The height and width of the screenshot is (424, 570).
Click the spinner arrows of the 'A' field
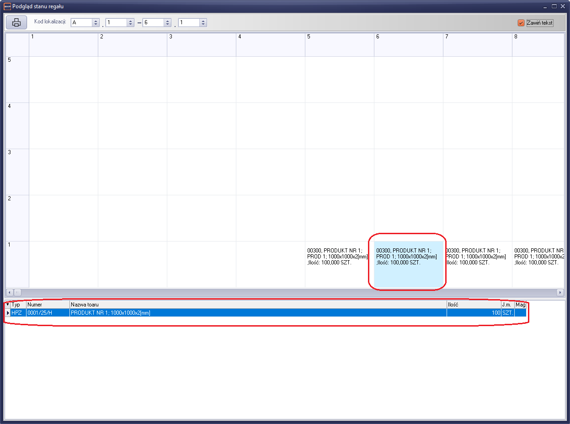(96, 22)
